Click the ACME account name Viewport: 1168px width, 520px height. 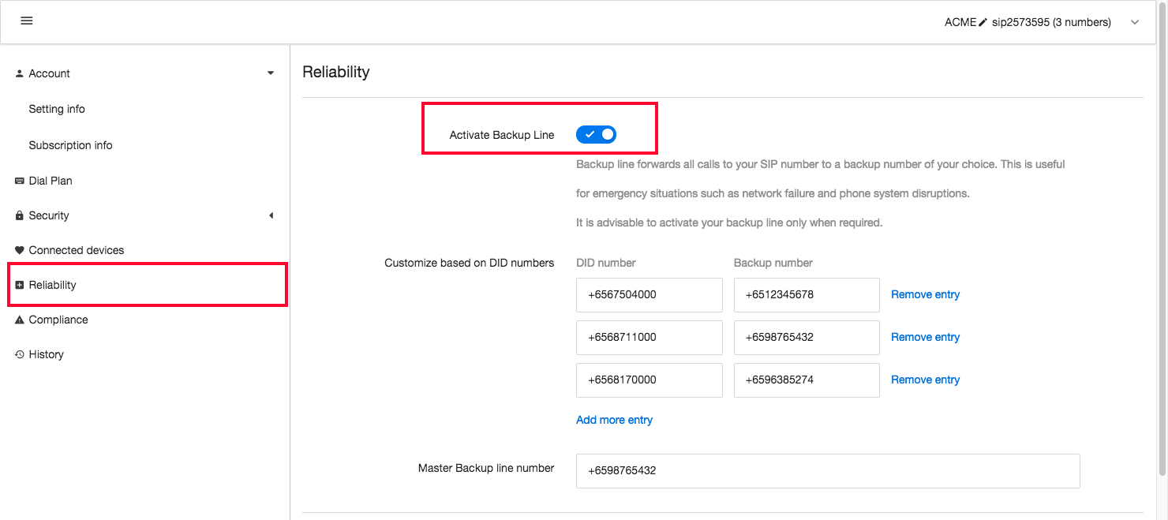point(960,22)
